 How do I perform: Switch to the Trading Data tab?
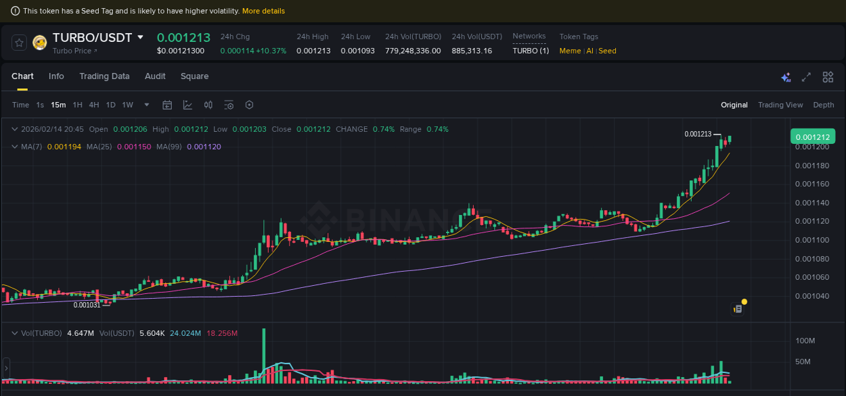coord(104,76)
